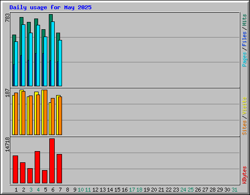Image resolution: width=250 pixels, height=195 pixels.
Task: Click day 29 on the x-axis
Action: (x=220, y=190)
